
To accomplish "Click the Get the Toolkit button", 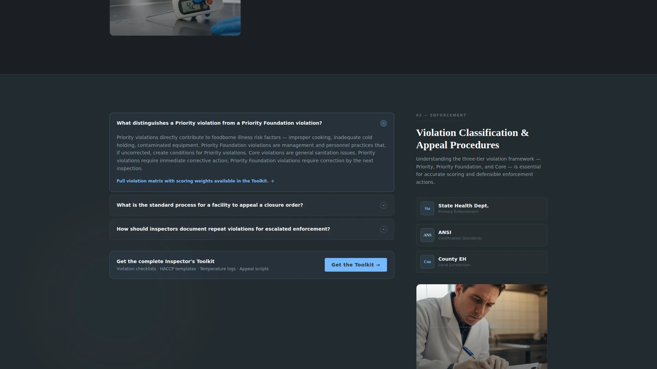I will click(356, 265).
